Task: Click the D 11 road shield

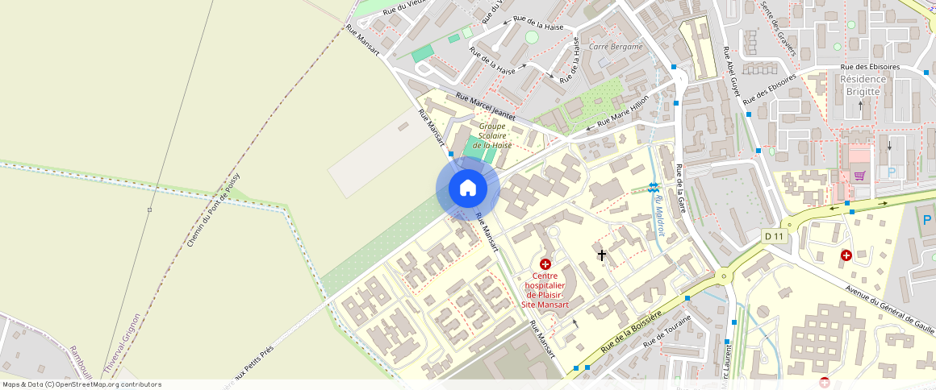Action: tap(774, 236)
